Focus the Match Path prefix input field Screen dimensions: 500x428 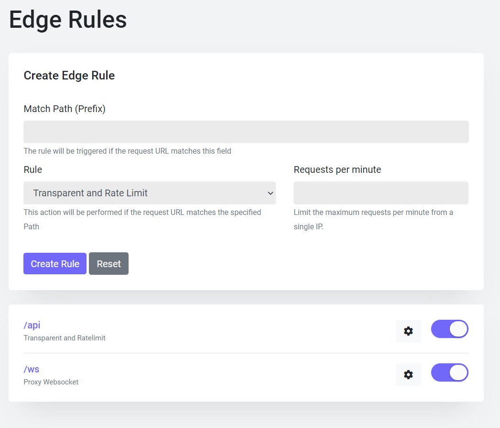(246, 132)
